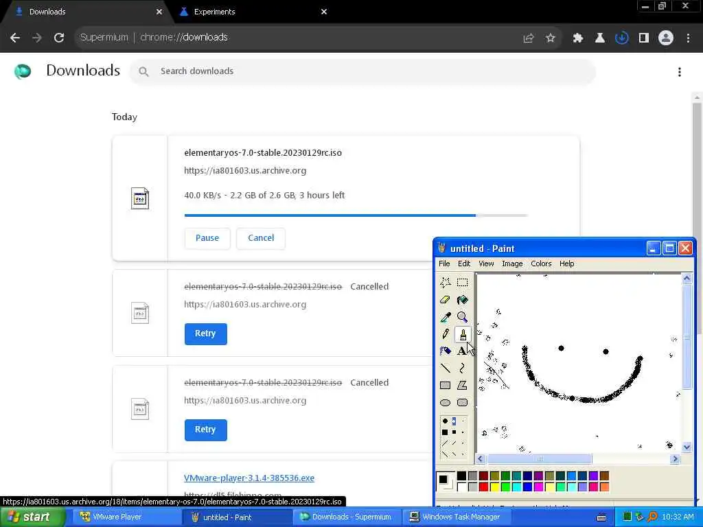Switch to Windows Task Manager in taskbar
The image size is (703, 527).
[x=455, y=517]
